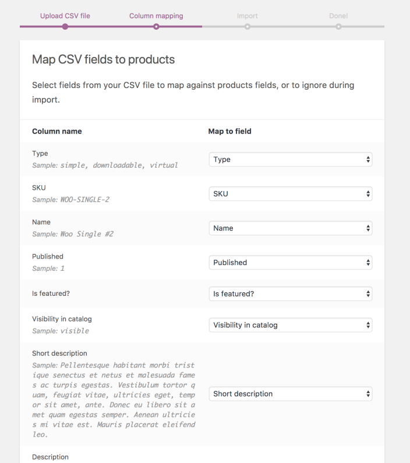Click the grey progress dot under Done!
Screen dimensions: 410x463
(338, 26)
